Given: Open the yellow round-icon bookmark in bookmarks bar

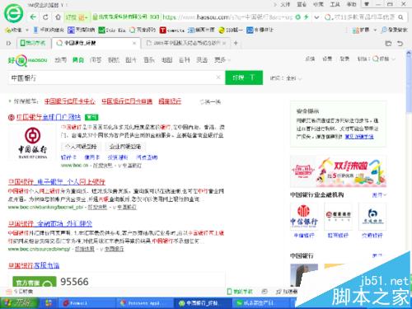Looking at the screenshot, I should pyautogui.click(x=222, y=30).
